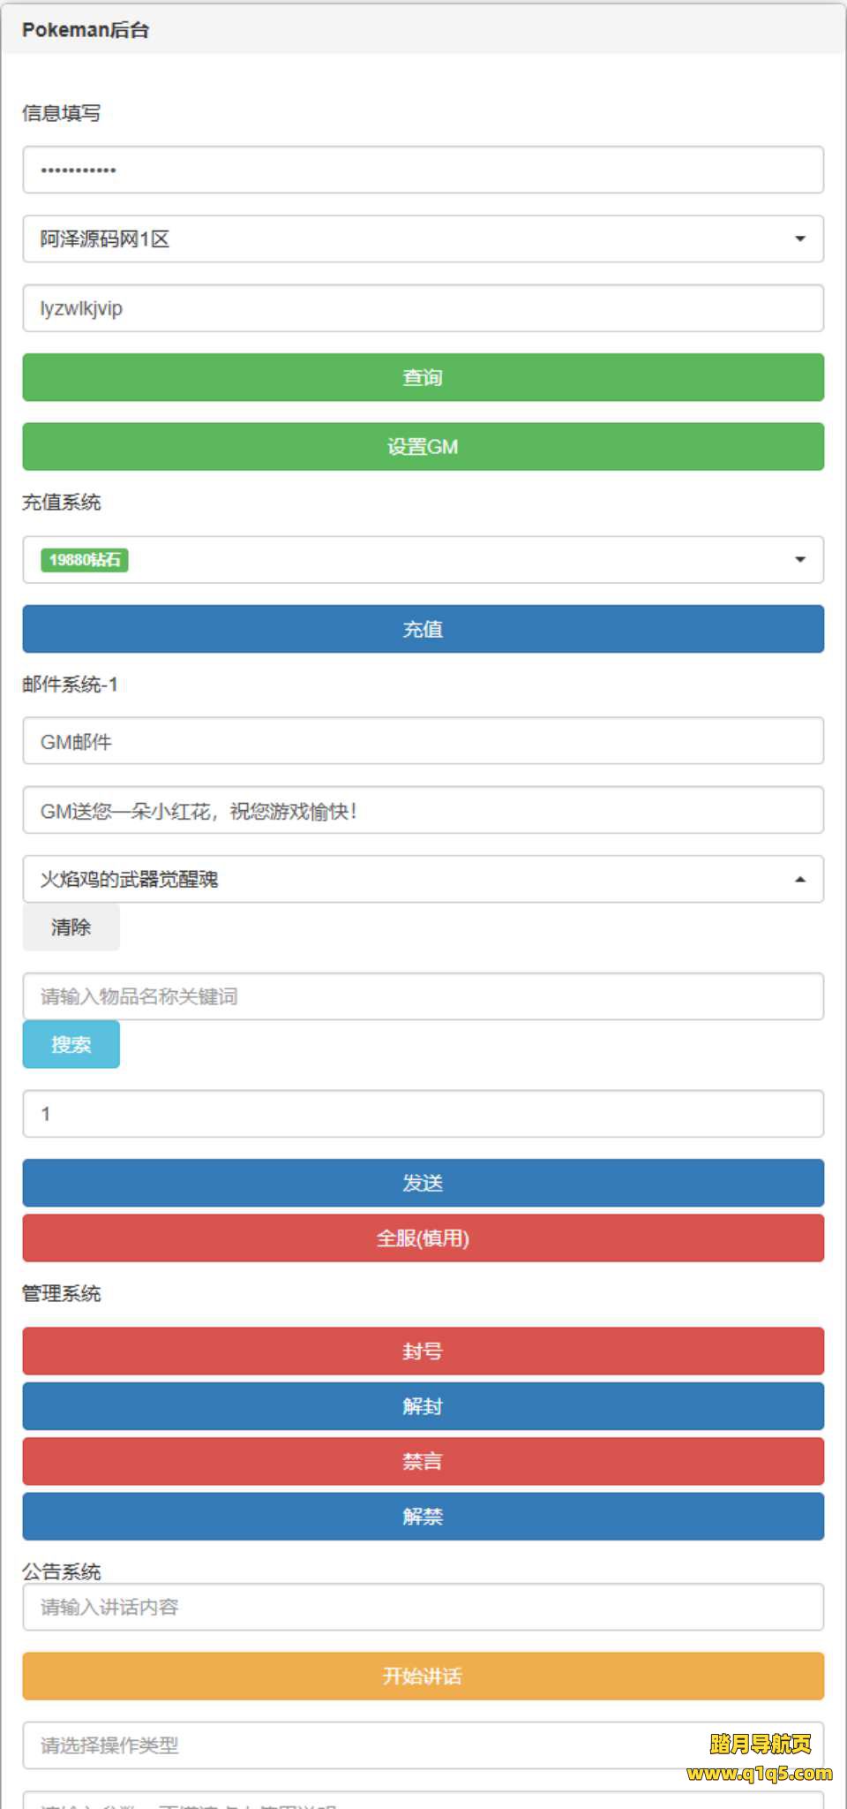This screenshot has height=1809, width=847.
Task: Click the blue 解封 unban button
Action: click(x=423, y=1406)
